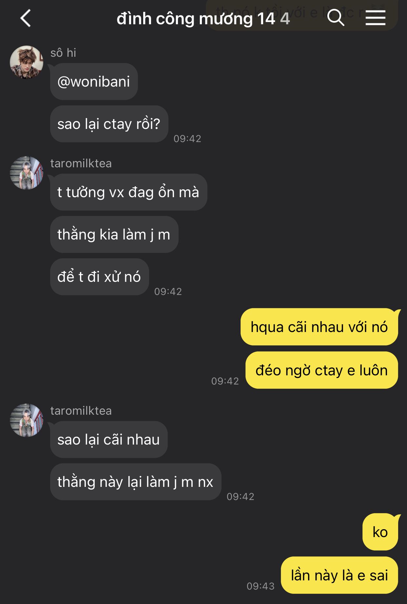Viewport: 407px width, 604px height.
Task: Select the 'lần này là e sai' bubble
Action: (339, 575)
